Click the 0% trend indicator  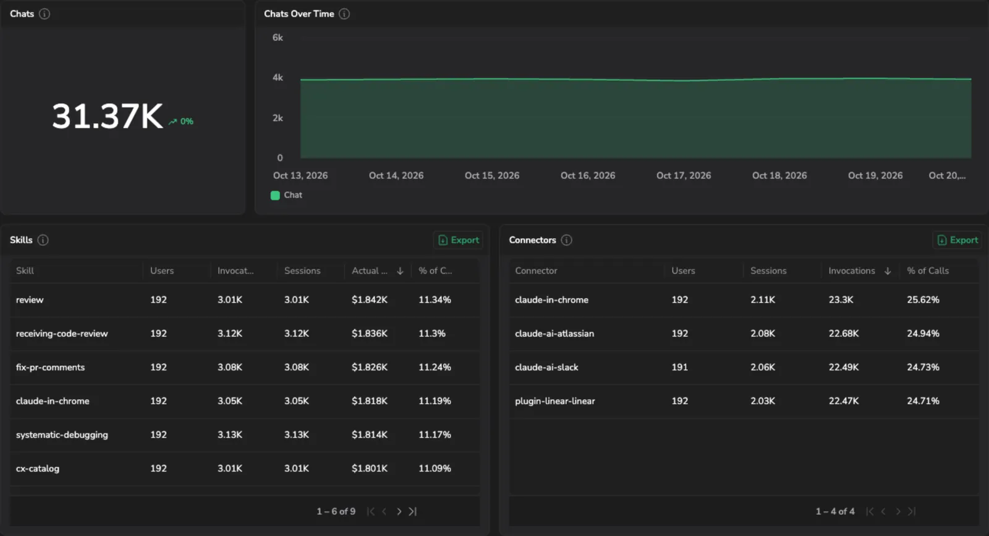[181, 121]
